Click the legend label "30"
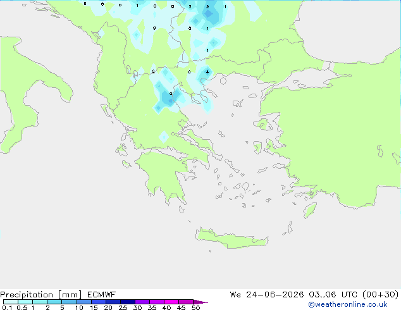Screen dimensions: 401x310 (137, 307)
